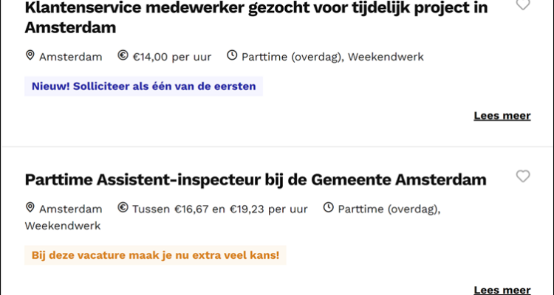Click euro icon beside Tussen €16,67 salary
Screen dimensions: 554x295
tap(123, 208)
